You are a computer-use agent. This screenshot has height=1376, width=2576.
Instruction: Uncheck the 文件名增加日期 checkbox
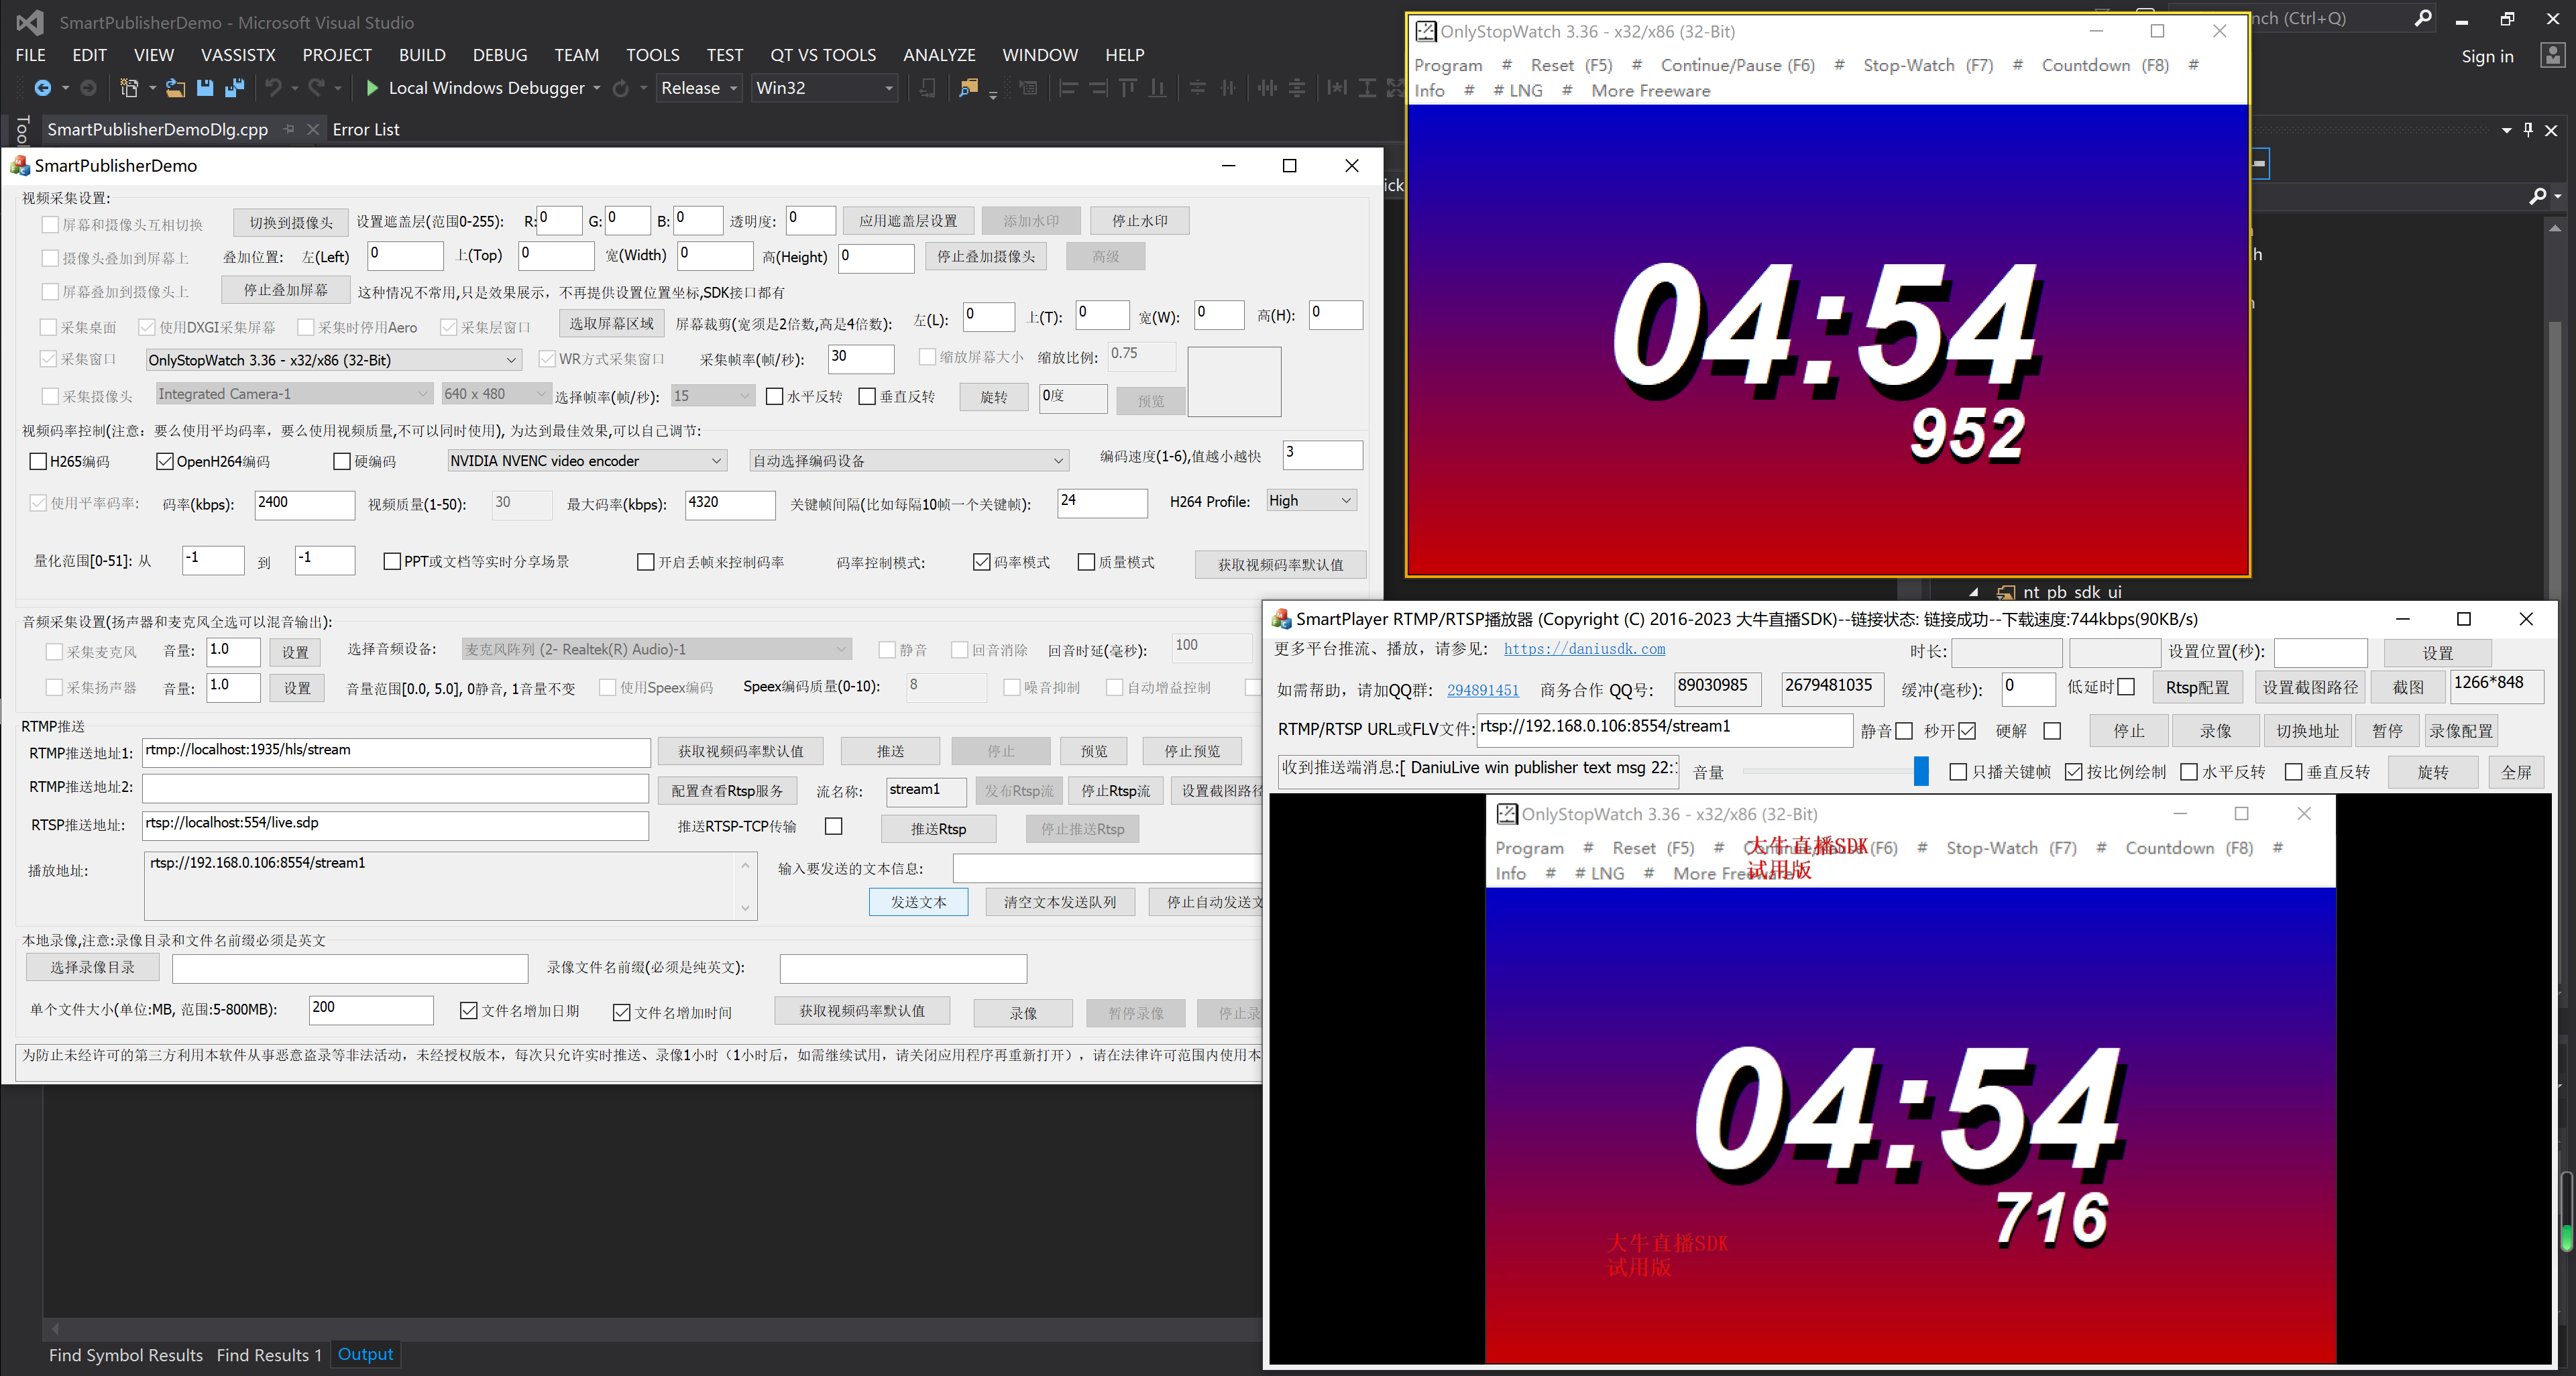point(468,1011)
